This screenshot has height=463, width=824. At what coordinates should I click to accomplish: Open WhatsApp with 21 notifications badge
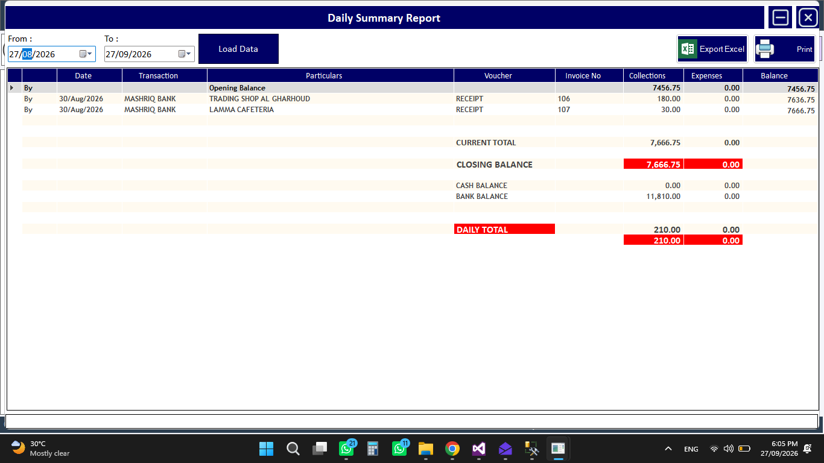(x=346, y=449)
